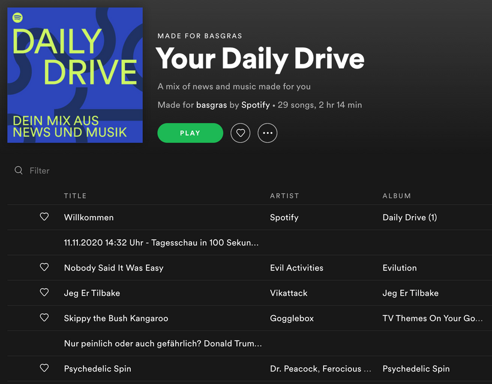
Task: Click the green PLAY button
Action: click(x=190, y=133)
